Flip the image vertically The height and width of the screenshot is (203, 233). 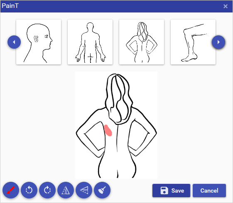point(84,190)
